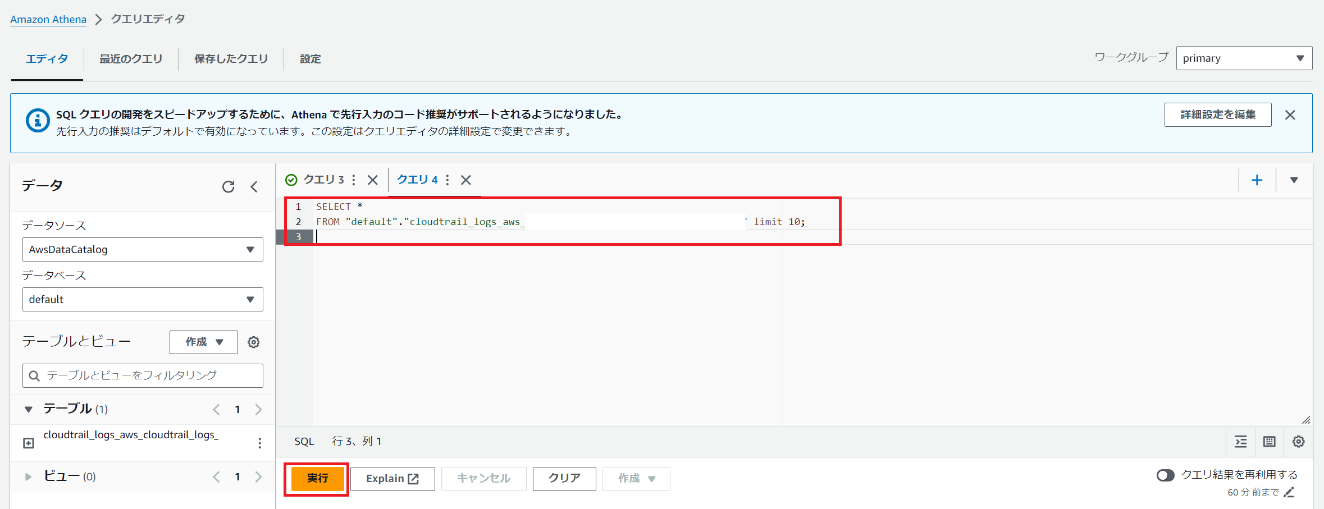
Task: Expand the cloudtrail_logs table plus icon
Action: [29, 443]
